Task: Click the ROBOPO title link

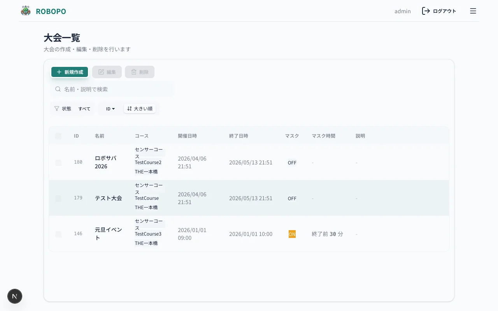Action: coord(51,11)
